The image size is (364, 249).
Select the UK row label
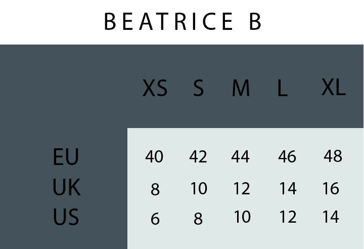66,188
